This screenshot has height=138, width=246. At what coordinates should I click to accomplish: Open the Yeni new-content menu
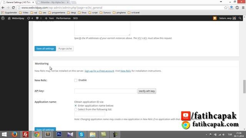(x=49, y=18)
